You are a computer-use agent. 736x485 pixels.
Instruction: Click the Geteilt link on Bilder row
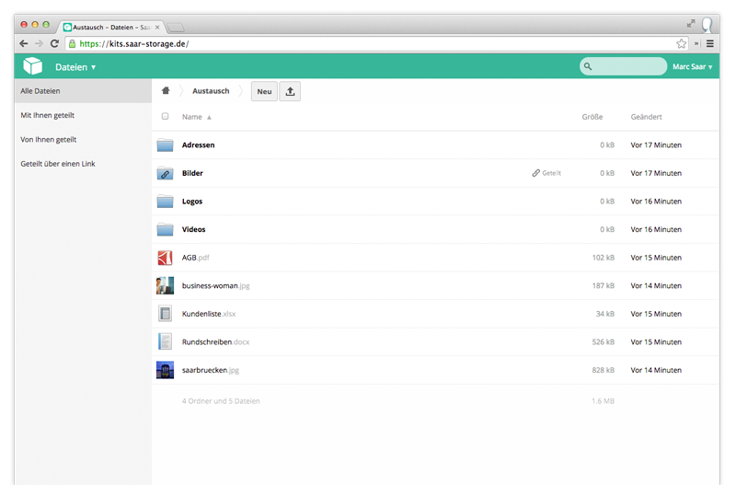click(x=546, y=173)
